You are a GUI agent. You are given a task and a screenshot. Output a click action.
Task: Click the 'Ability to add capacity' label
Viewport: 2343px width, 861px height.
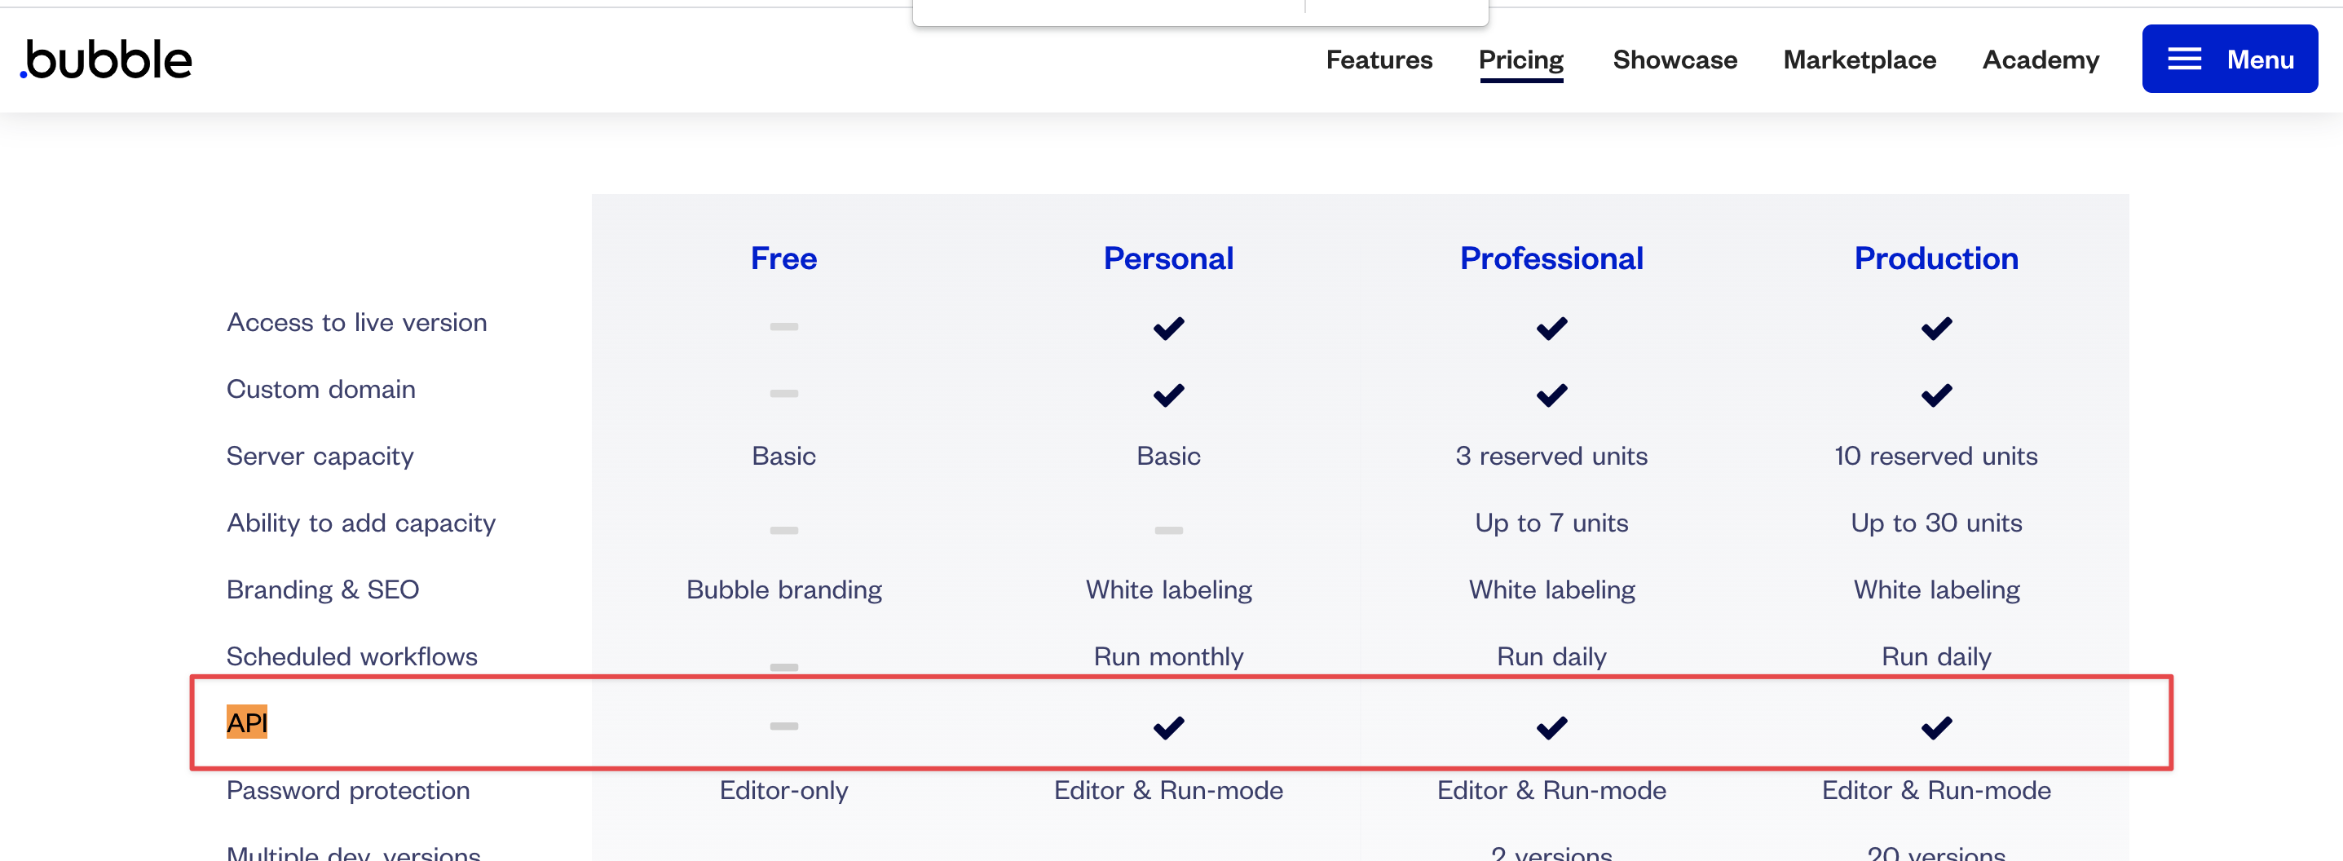click(361, 523)
